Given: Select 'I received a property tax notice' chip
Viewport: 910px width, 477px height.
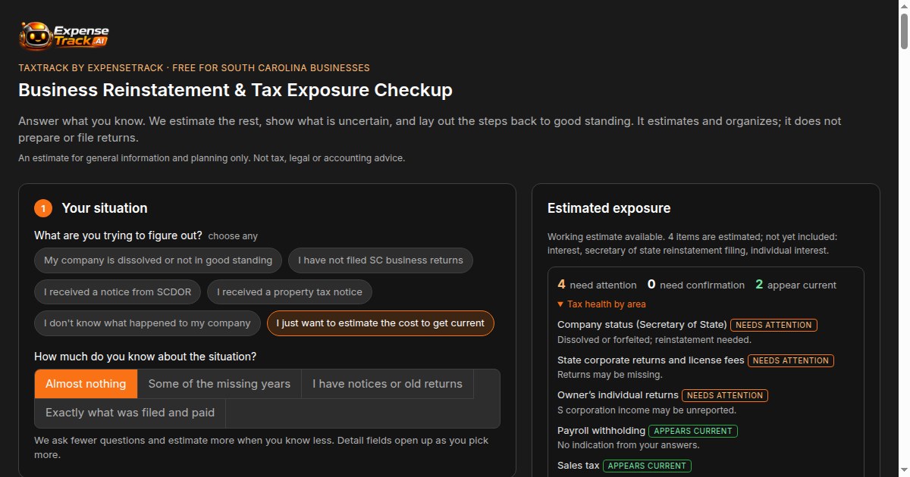Looking at the screenshot, I should tap(290, 291).
